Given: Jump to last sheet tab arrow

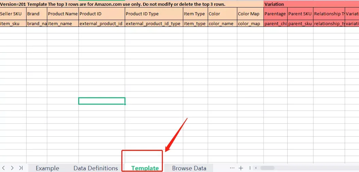Looking at the screenshot, I should coord(21,168).
